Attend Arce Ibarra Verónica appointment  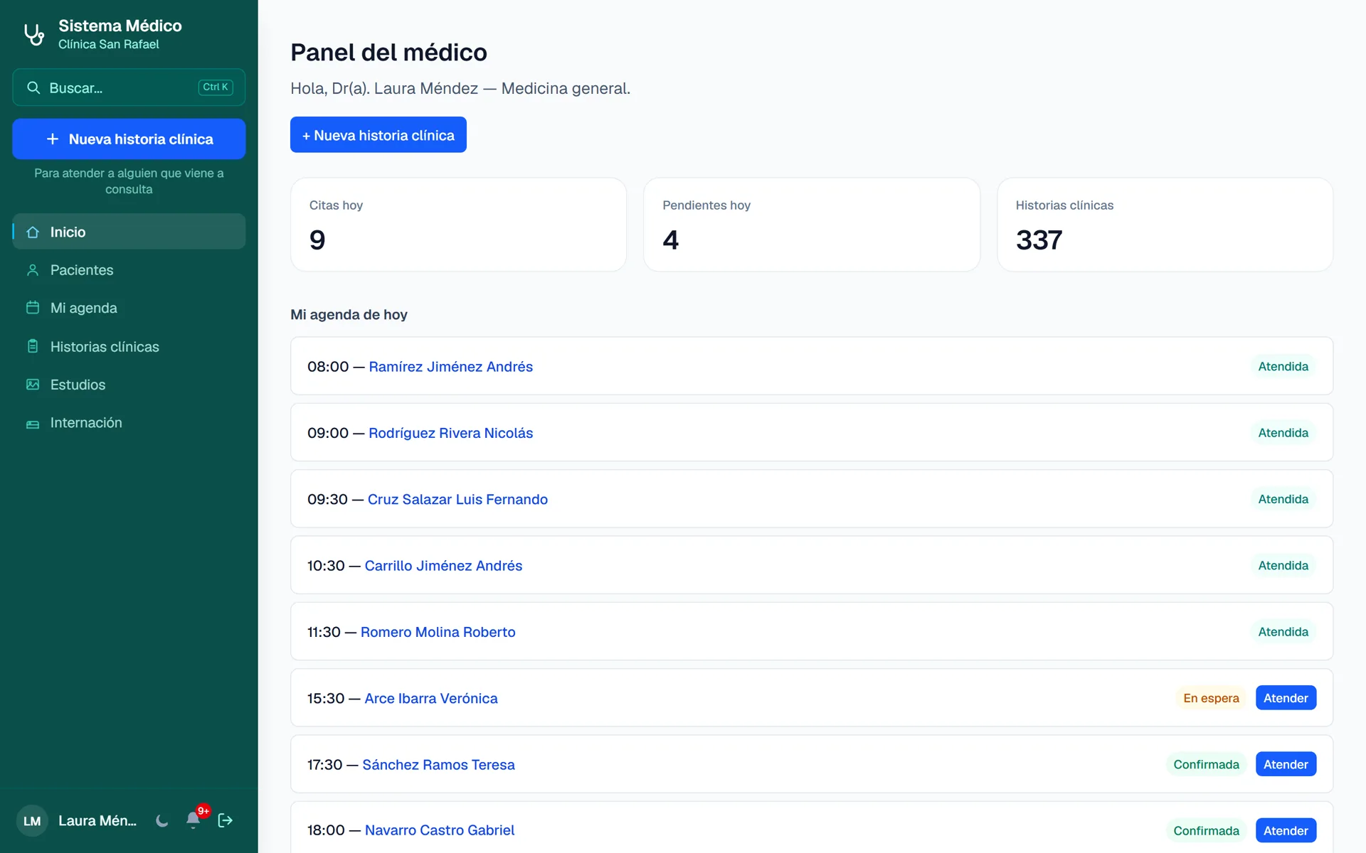pyautogui.click(x=1286, y=698)
